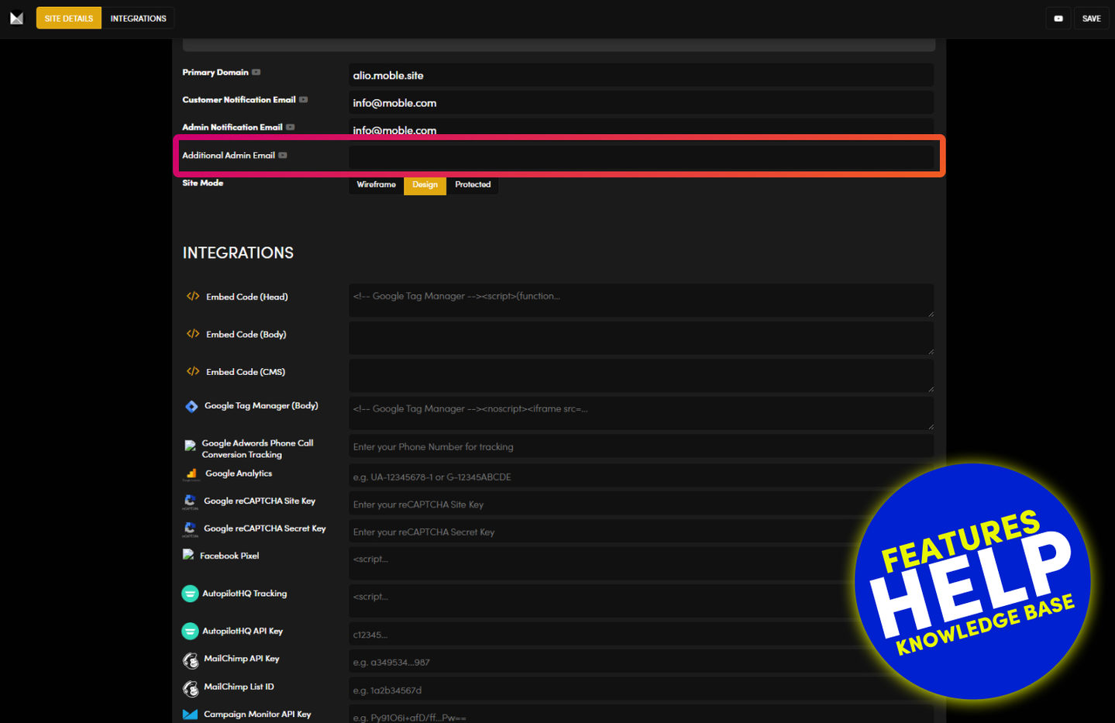The image size is (1115, 723).
Task: Click the Embed Code (Head) code icon
Action: click(x=193, y=296)
